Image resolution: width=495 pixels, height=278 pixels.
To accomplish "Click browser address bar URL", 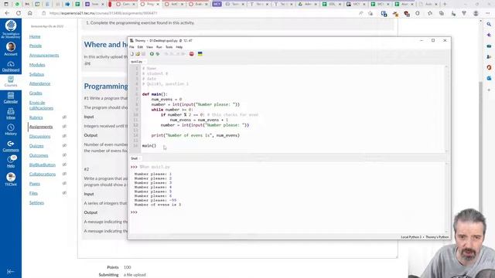I will (103, 13).
